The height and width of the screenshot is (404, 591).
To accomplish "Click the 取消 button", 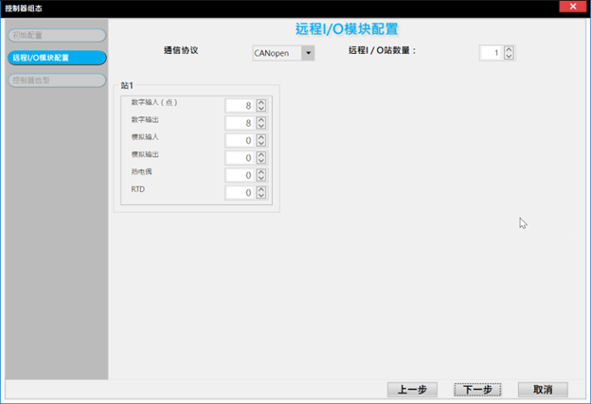I will pos(542,390).
